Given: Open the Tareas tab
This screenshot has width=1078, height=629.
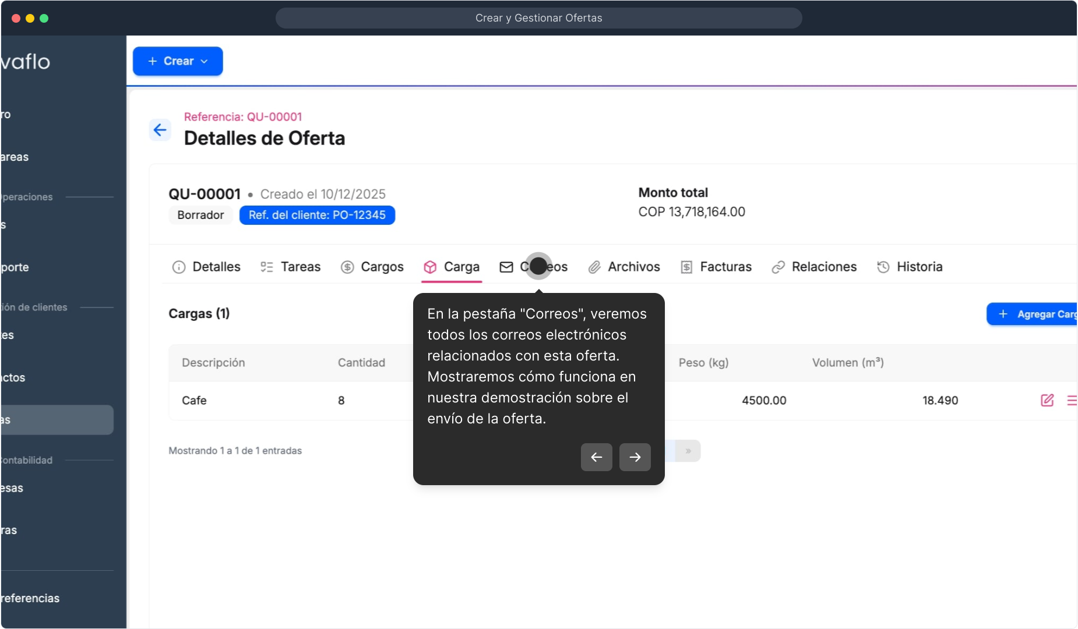Looking at the screenshot, I should pyautogui.click(x=290, y=267).
